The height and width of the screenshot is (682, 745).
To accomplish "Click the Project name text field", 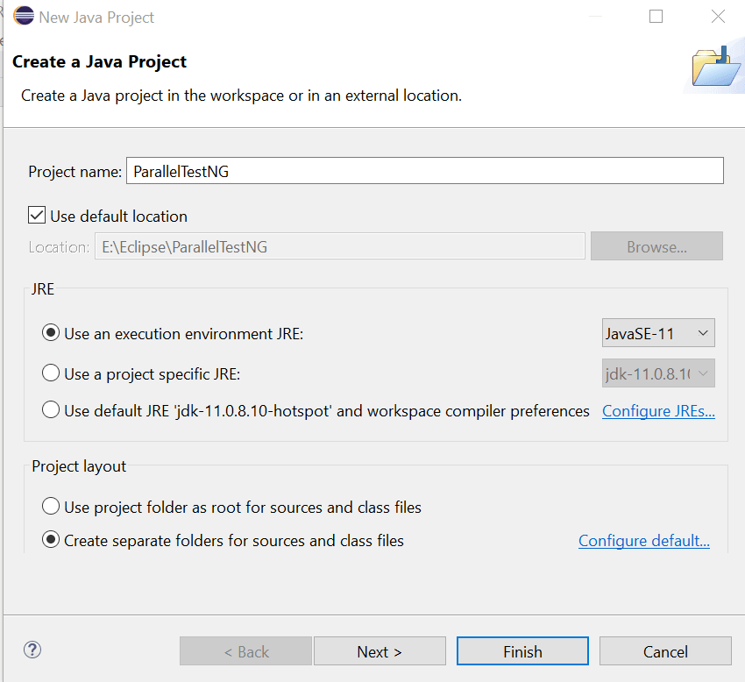I will 425,172.
